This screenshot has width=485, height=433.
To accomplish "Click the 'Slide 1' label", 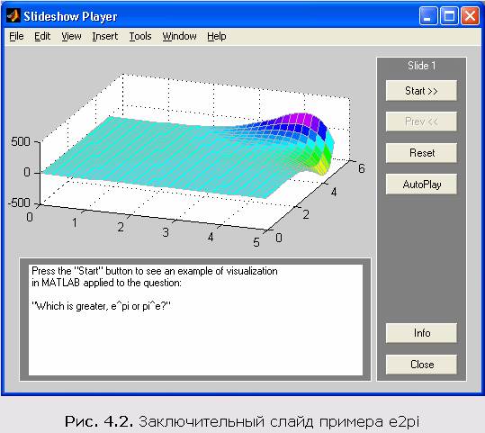I will click(x=421, y=66).
